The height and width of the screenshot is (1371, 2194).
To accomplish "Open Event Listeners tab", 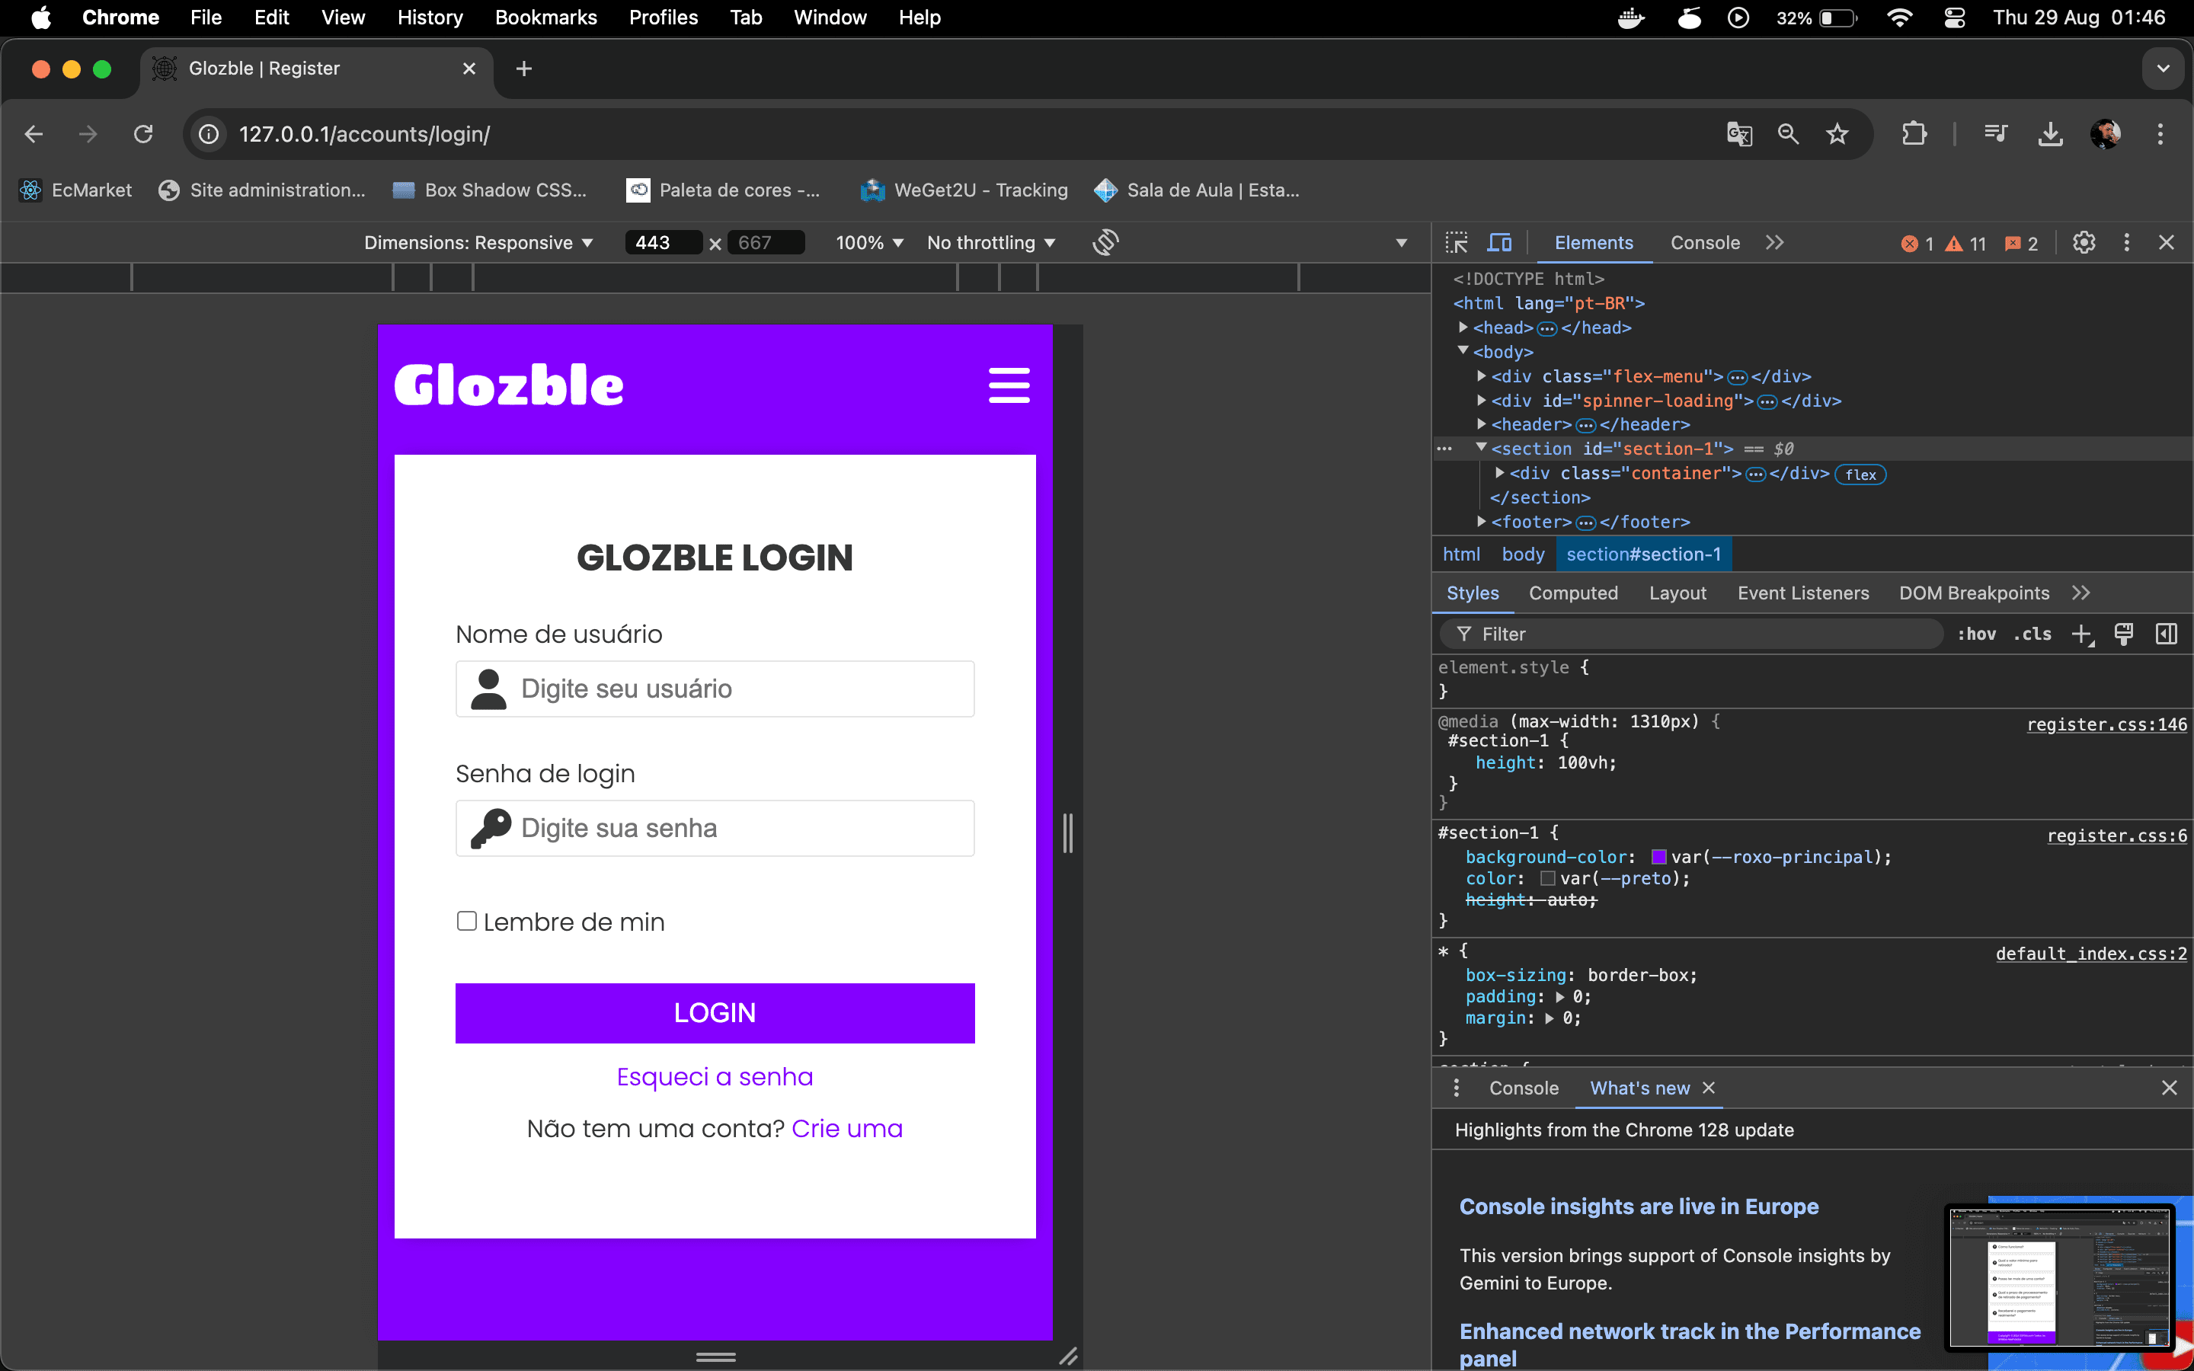I will [1802, 593].
